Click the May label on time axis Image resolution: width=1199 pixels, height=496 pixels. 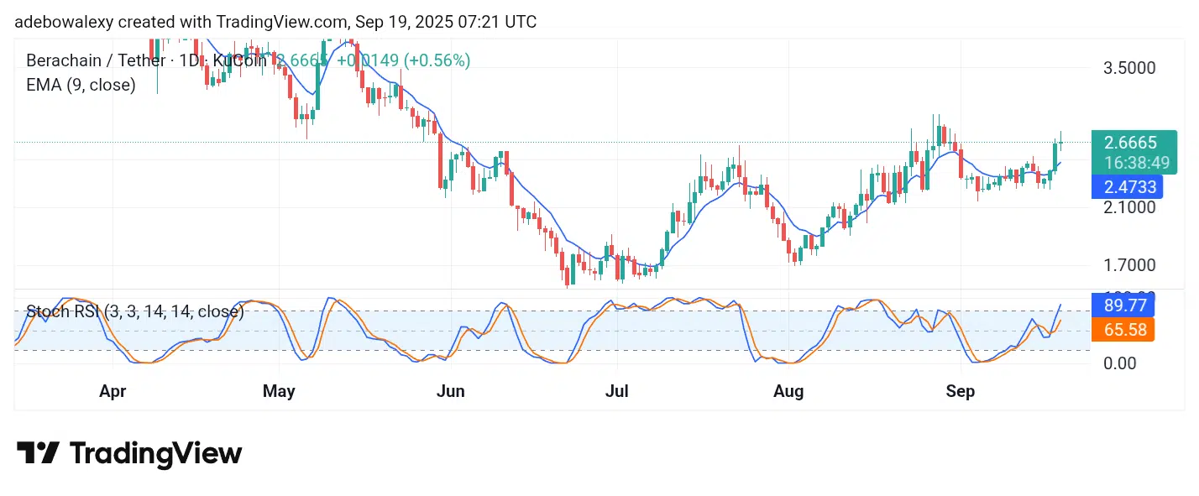tap(279, 391)
